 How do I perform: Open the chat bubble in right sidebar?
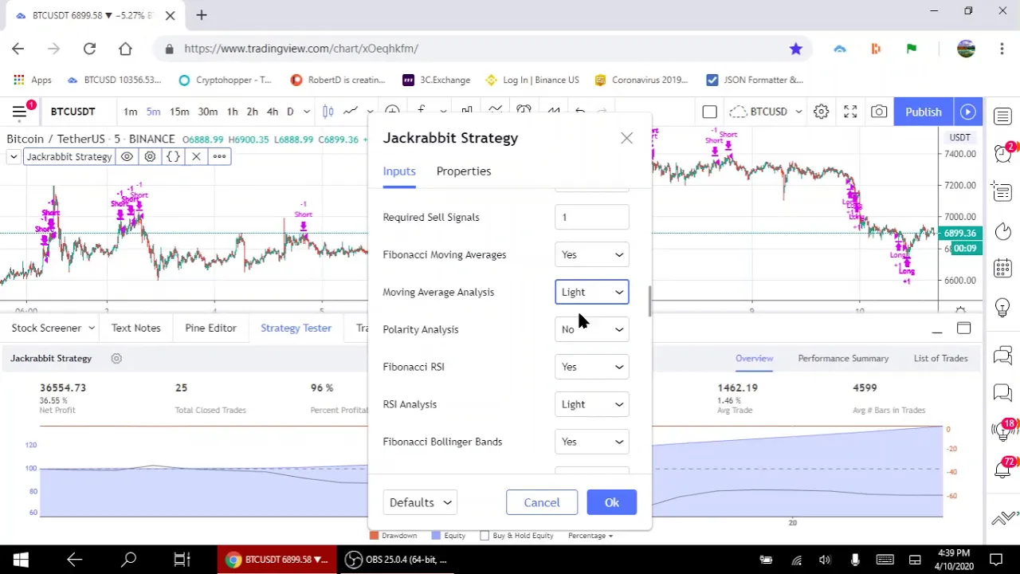coord(1002,392)
